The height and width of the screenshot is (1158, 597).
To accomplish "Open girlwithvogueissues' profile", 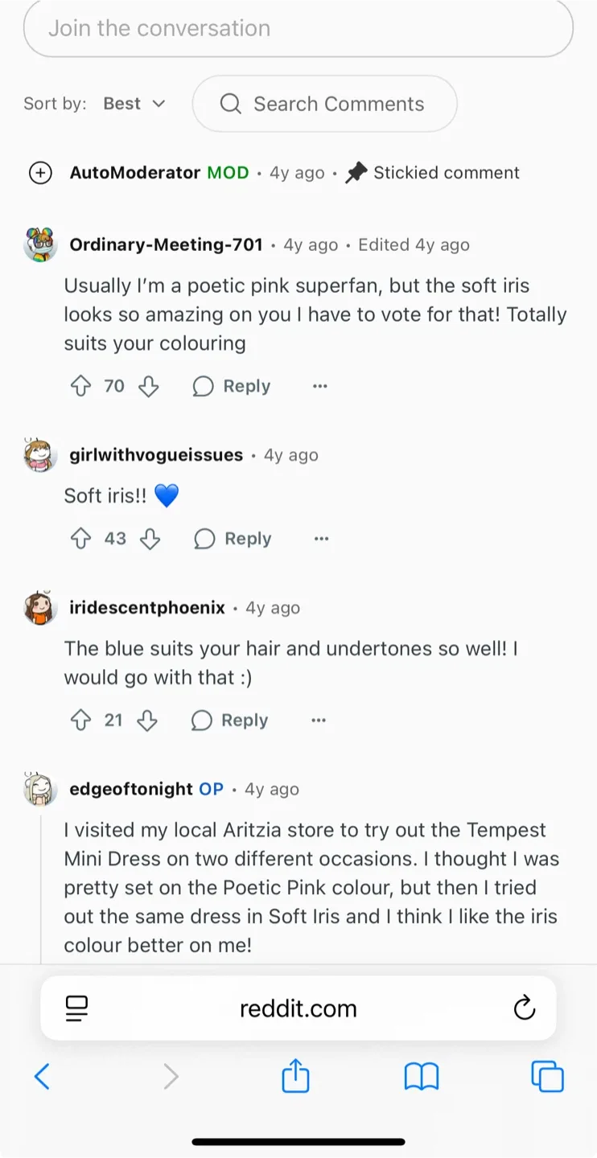I will coord(157,454).
